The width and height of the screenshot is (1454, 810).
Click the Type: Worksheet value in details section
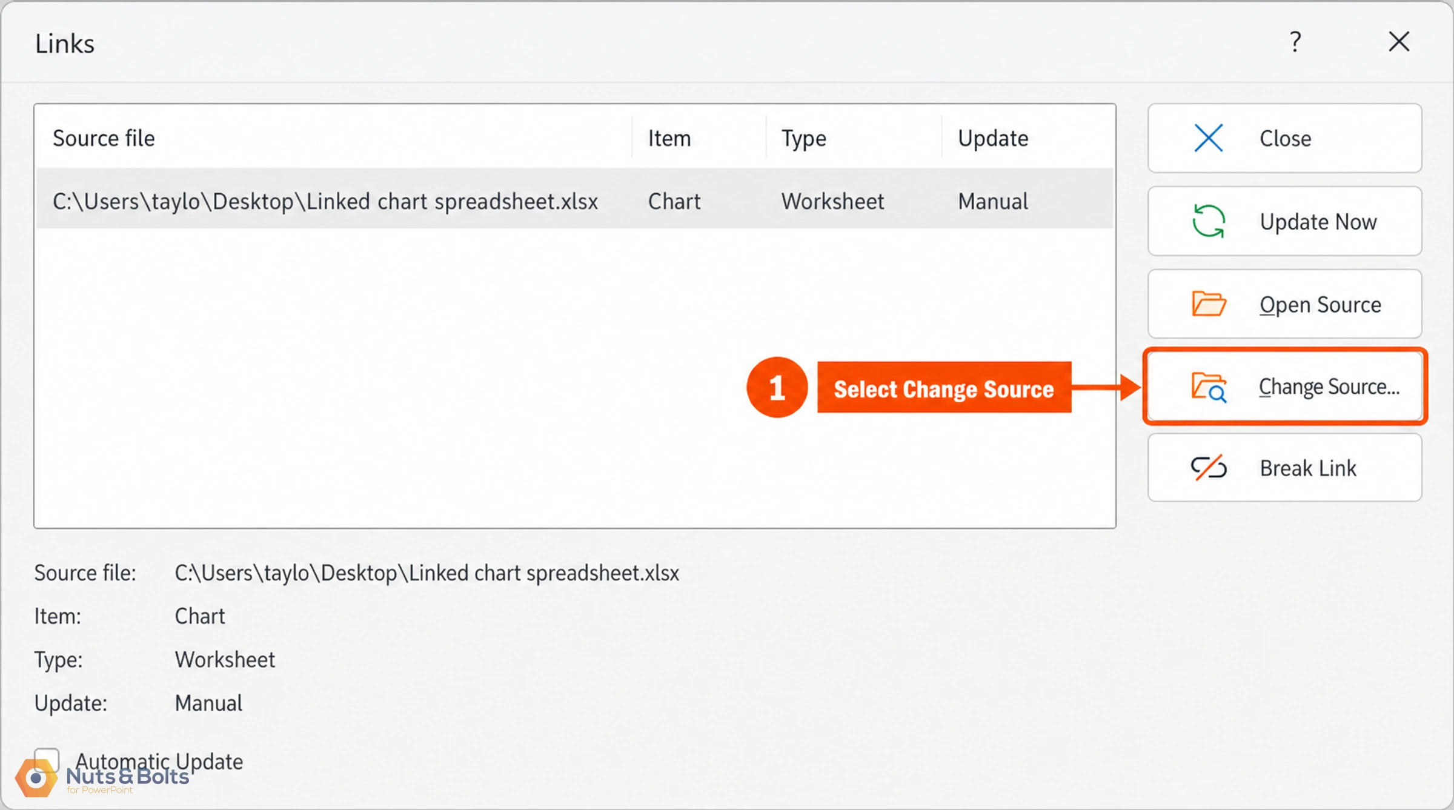tap(225, 660)
